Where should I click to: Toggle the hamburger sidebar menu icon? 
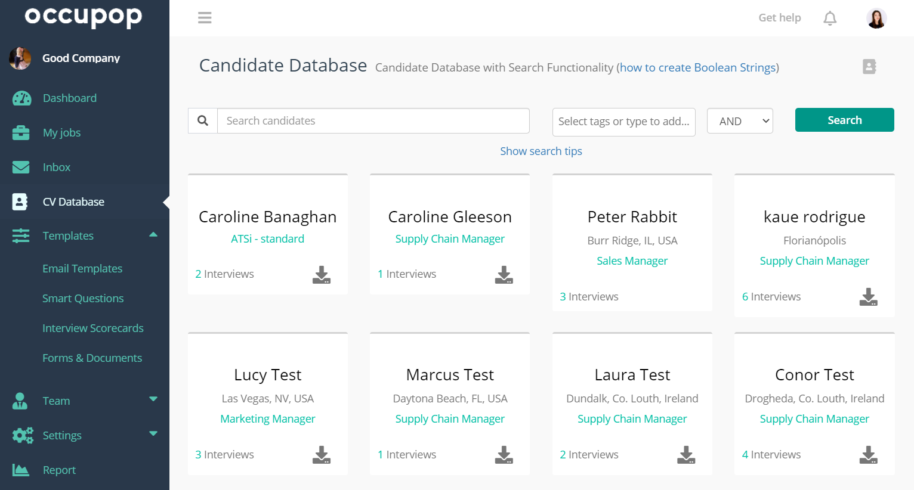(x=205, y=18)
